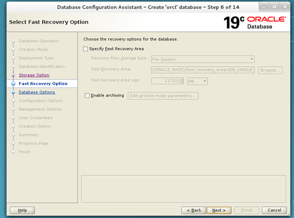Click Database Operation step in sidebar

point(39,41)
